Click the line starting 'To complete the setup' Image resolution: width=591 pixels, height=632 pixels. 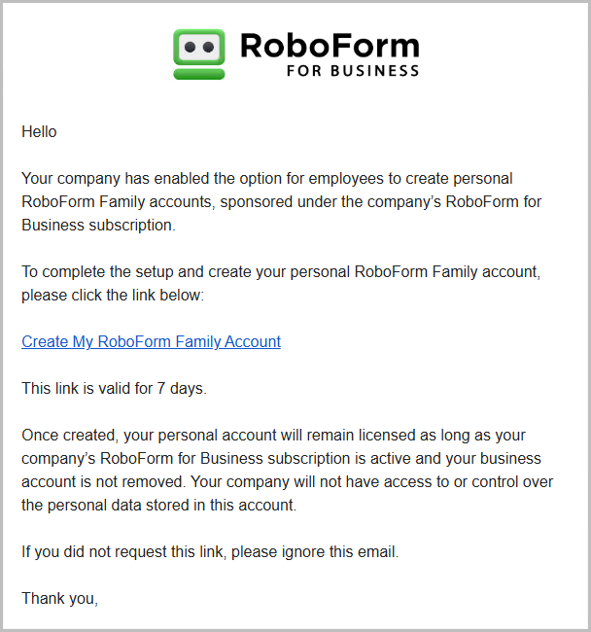[x=280, y=272]
